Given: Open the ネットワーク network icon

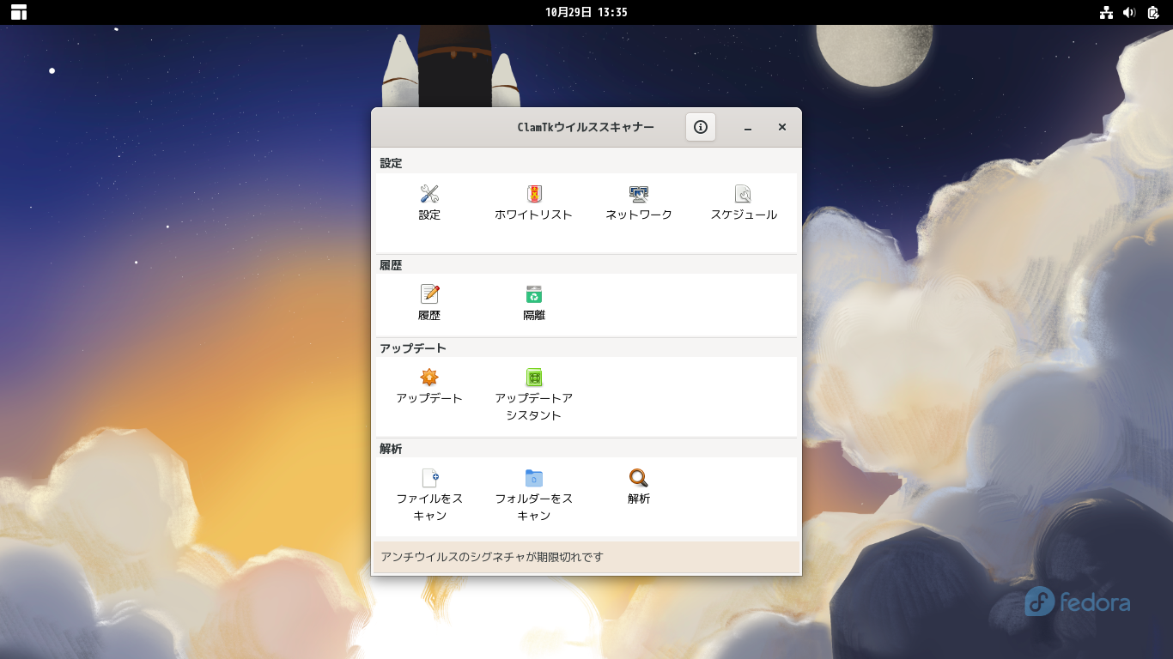Looking at the screenshot, I should point(639,194).
